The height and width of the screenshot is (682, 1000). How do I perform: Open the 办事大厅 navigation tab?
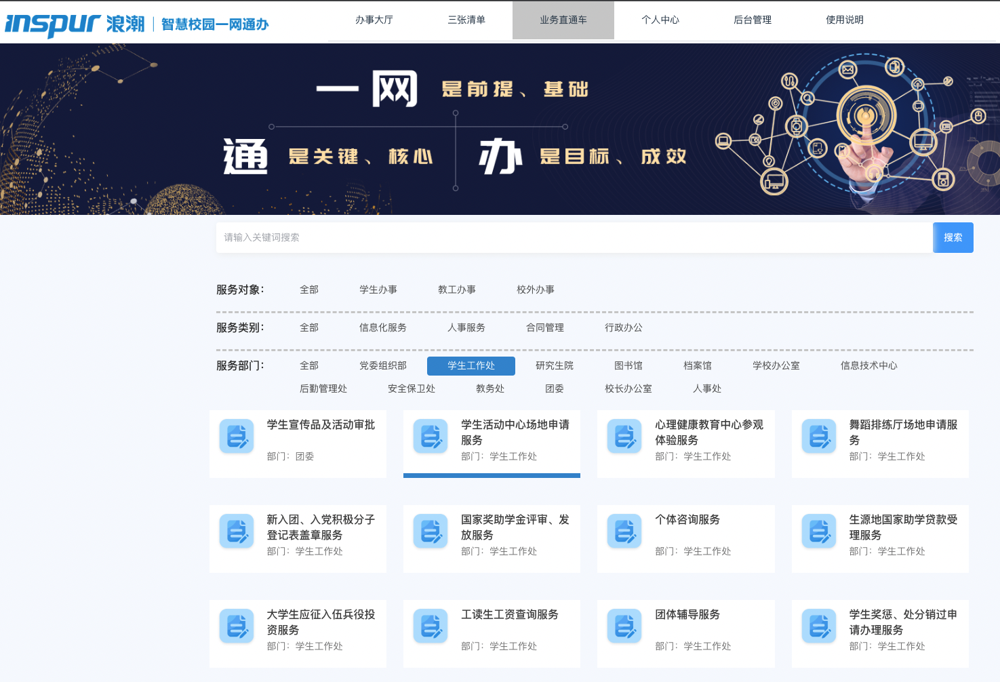[374, 20]
